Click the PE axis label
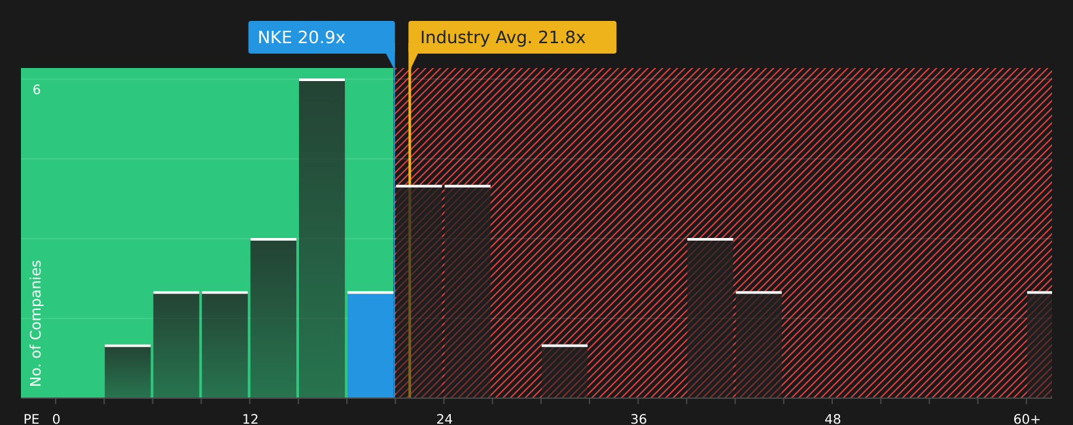This screenshot has height=425, width=1073. pos(31,419)
